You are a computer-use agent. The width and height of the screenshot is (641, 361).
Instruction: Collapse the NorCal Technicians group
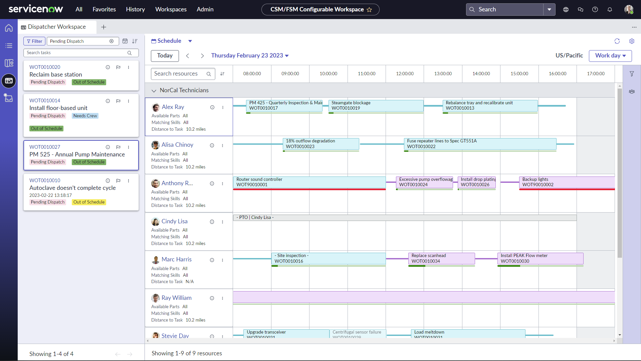[154, 91]
